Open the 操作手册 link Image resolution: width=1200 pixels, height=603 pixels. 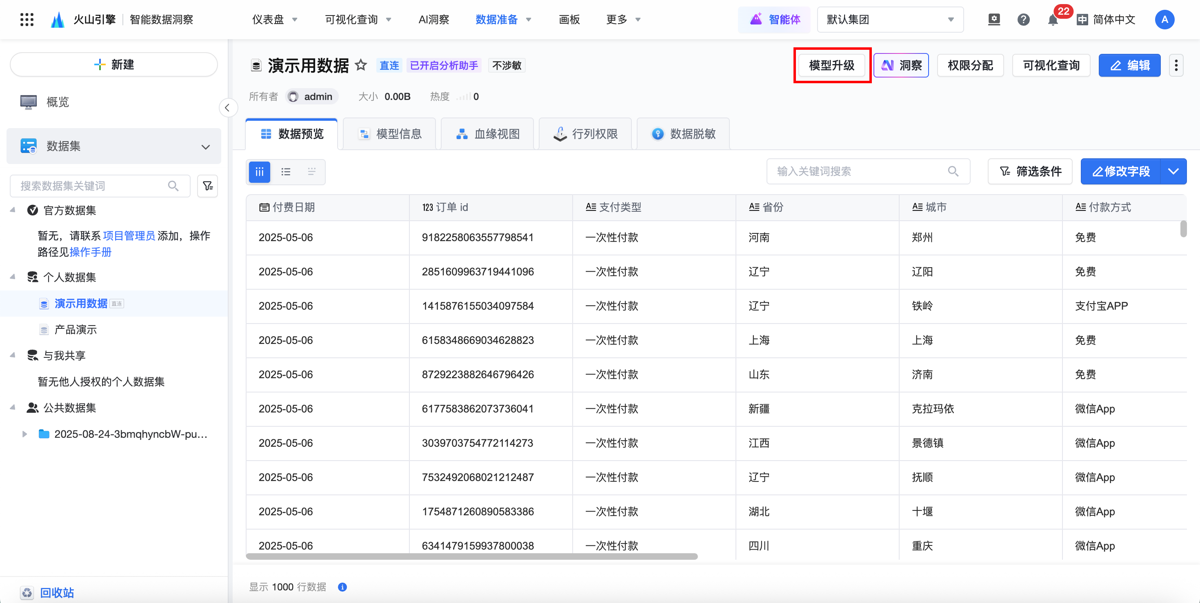(90, 252)
